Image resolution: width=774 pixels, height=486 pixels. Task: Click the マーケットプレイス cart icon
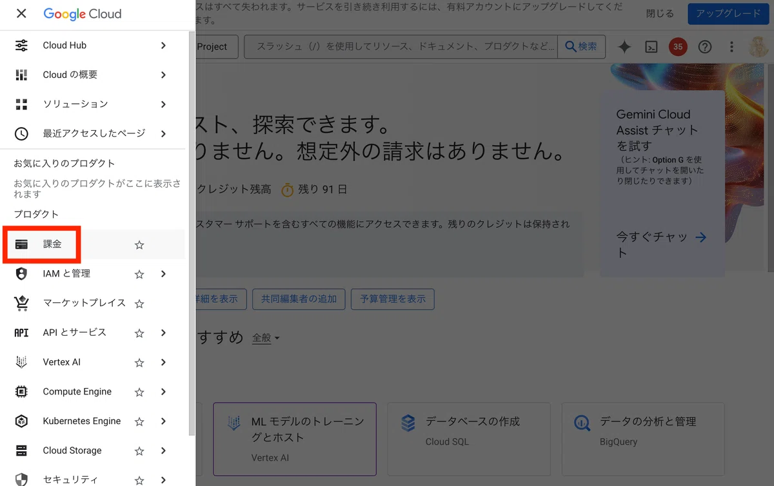coord(21,303)
